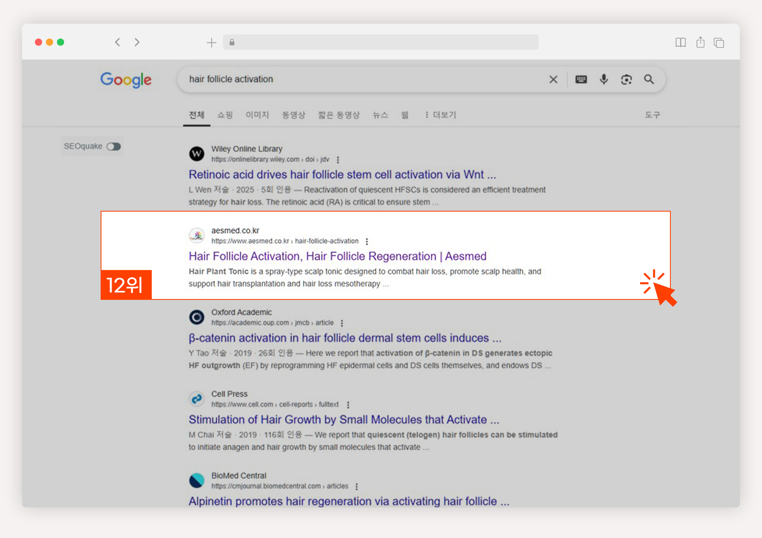Open the Retinoic acid drives hair follicle result
Viewport: 762px width, 538px height.
(342, 174)
